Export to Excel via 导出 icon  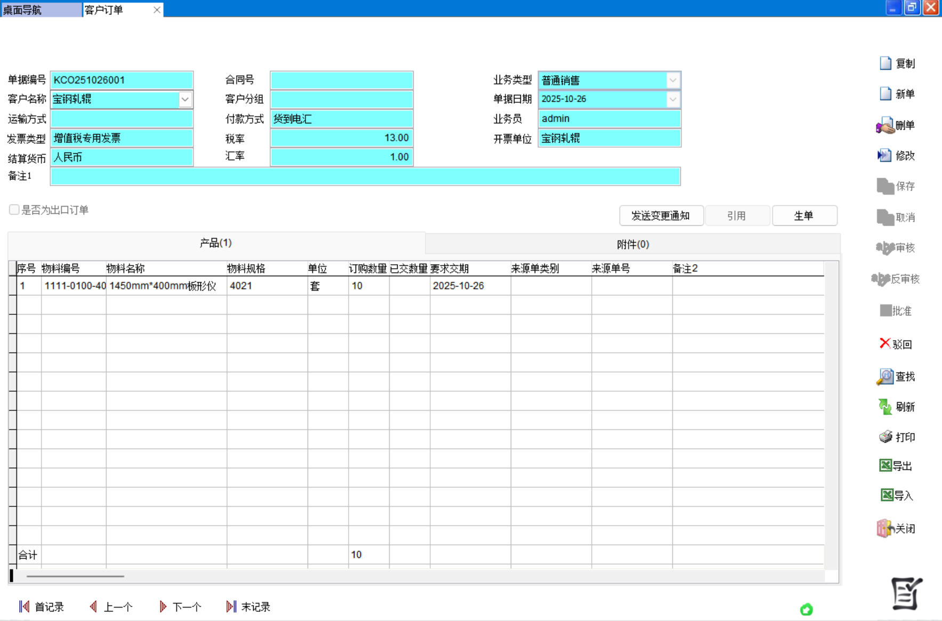pos(885,466)
